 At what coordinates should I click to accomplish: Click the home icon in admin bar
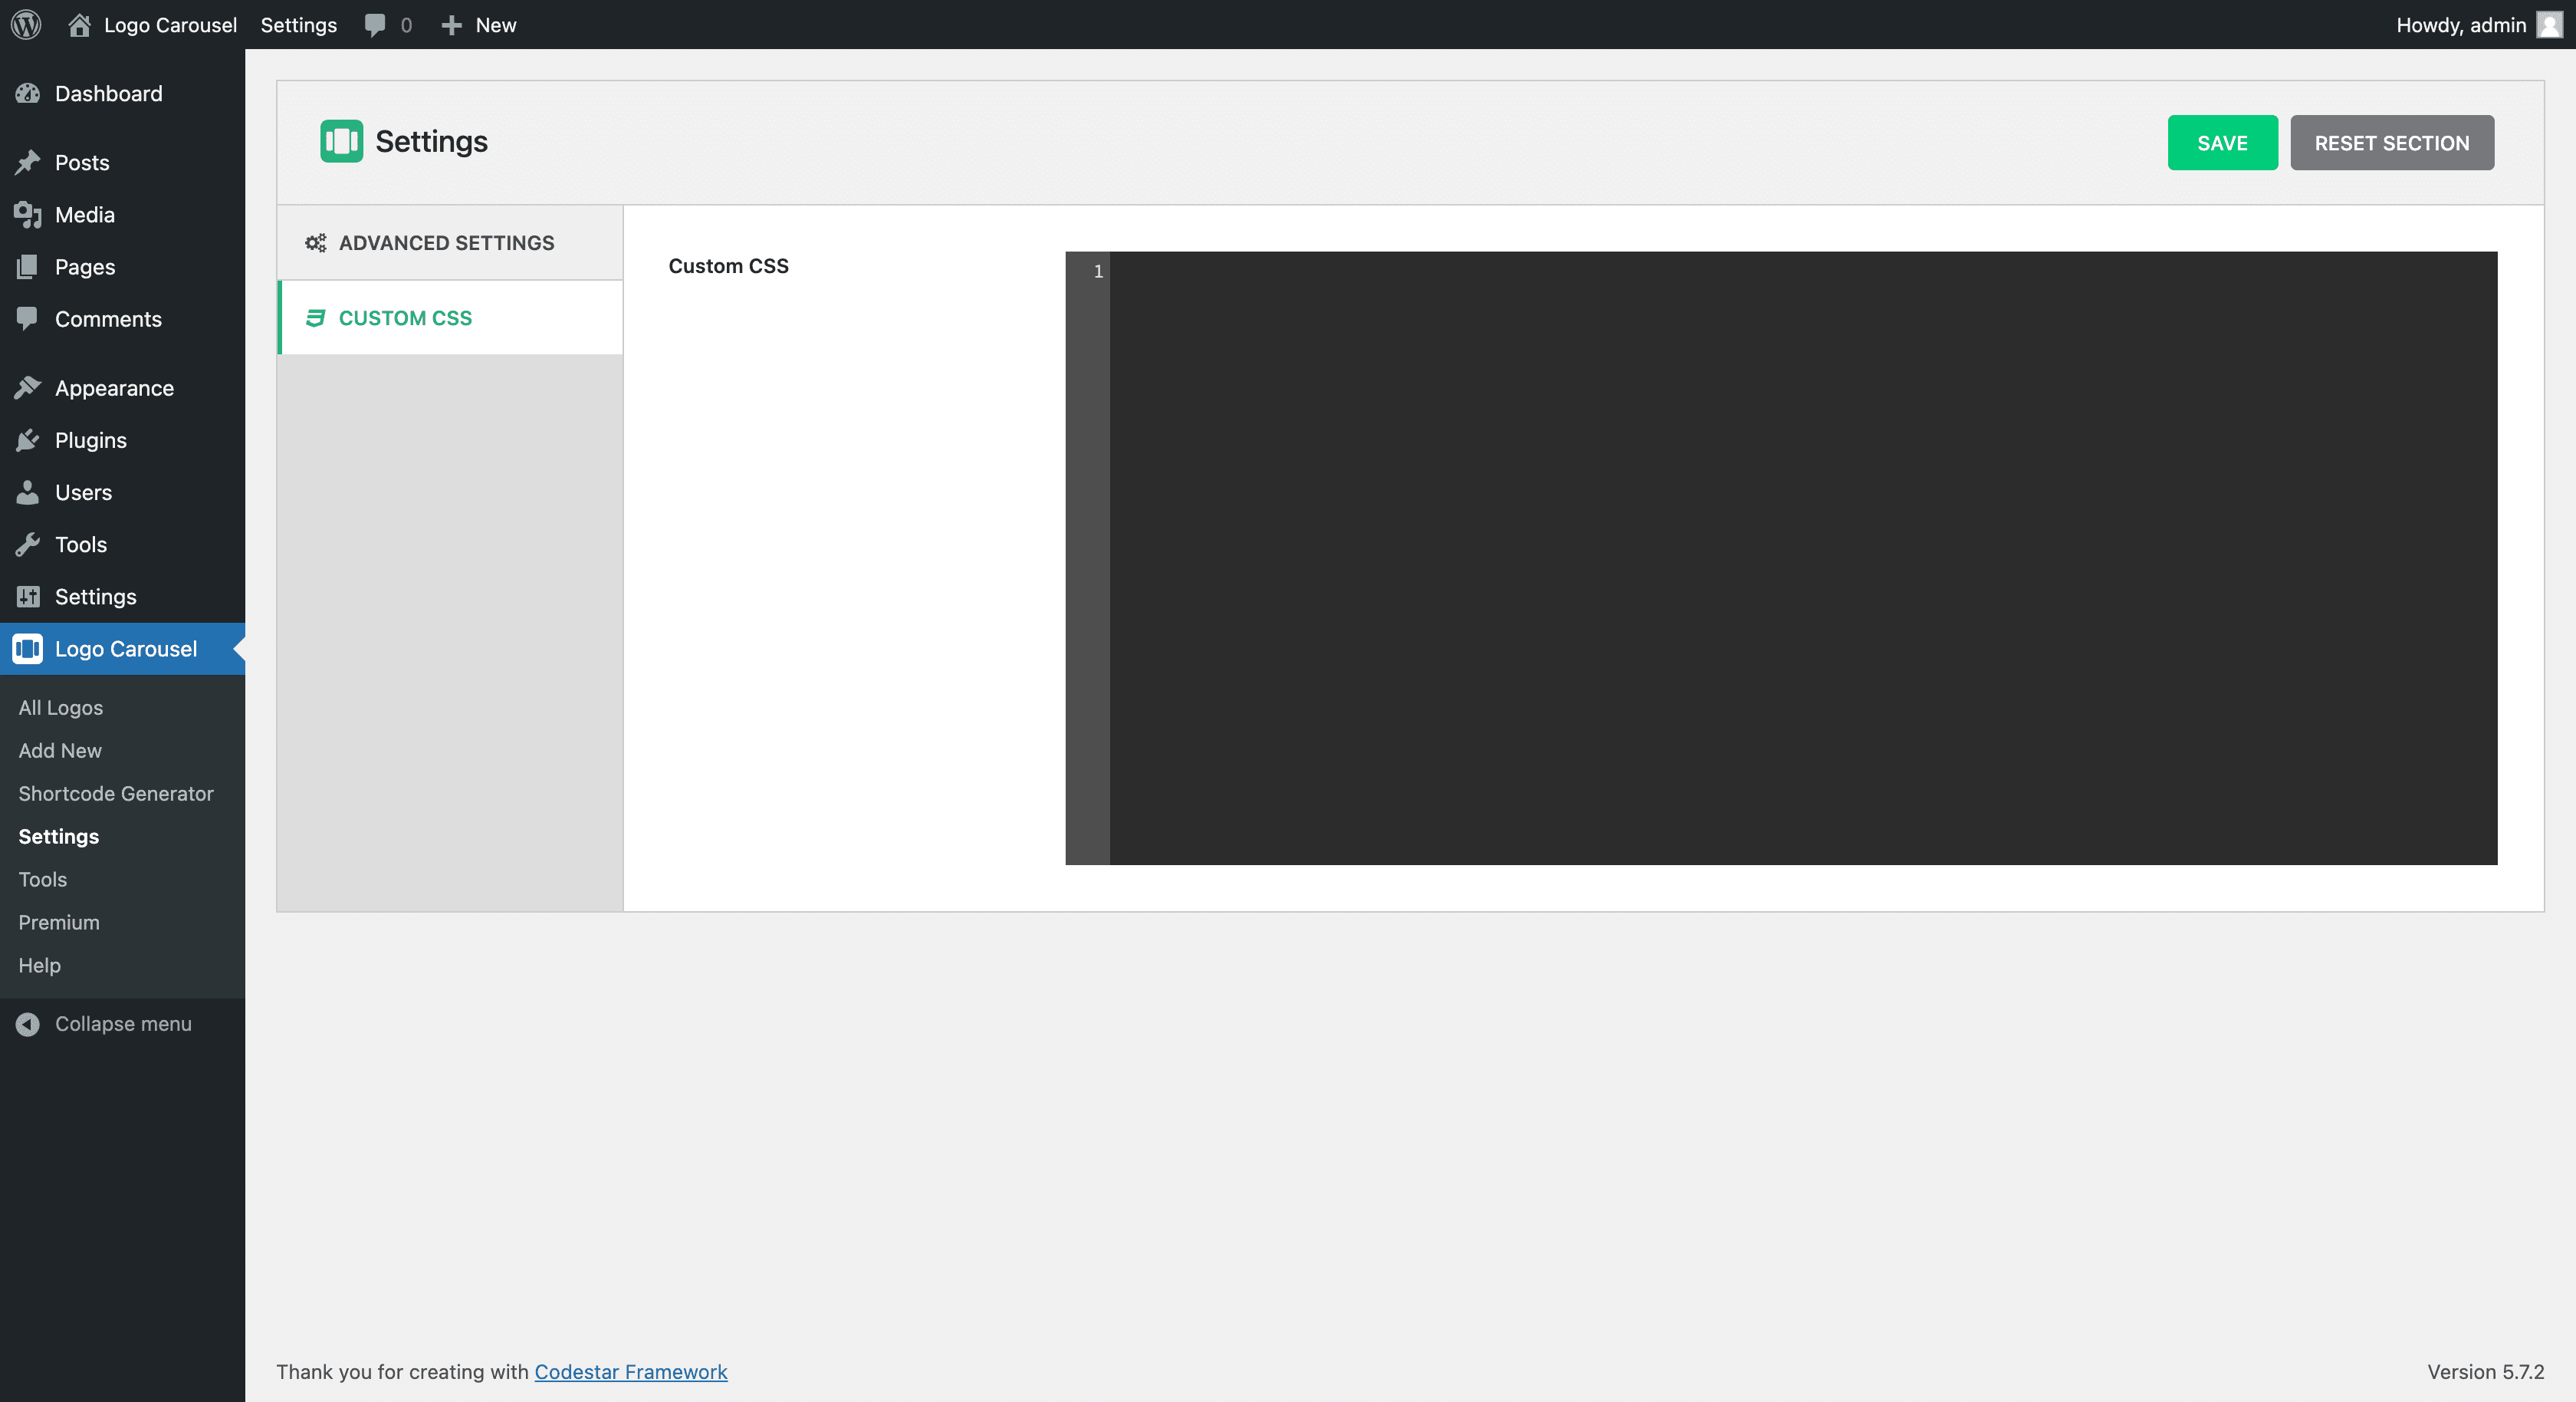point(80,25)
